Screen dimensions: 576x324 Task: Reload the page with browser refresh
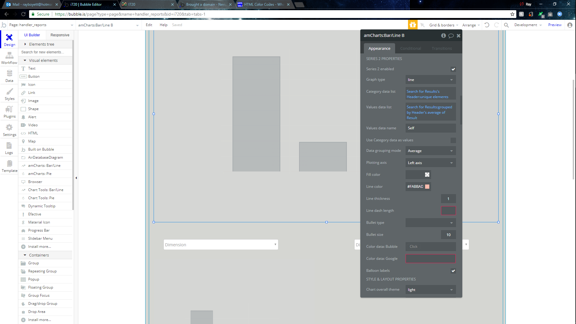[23, 14]
